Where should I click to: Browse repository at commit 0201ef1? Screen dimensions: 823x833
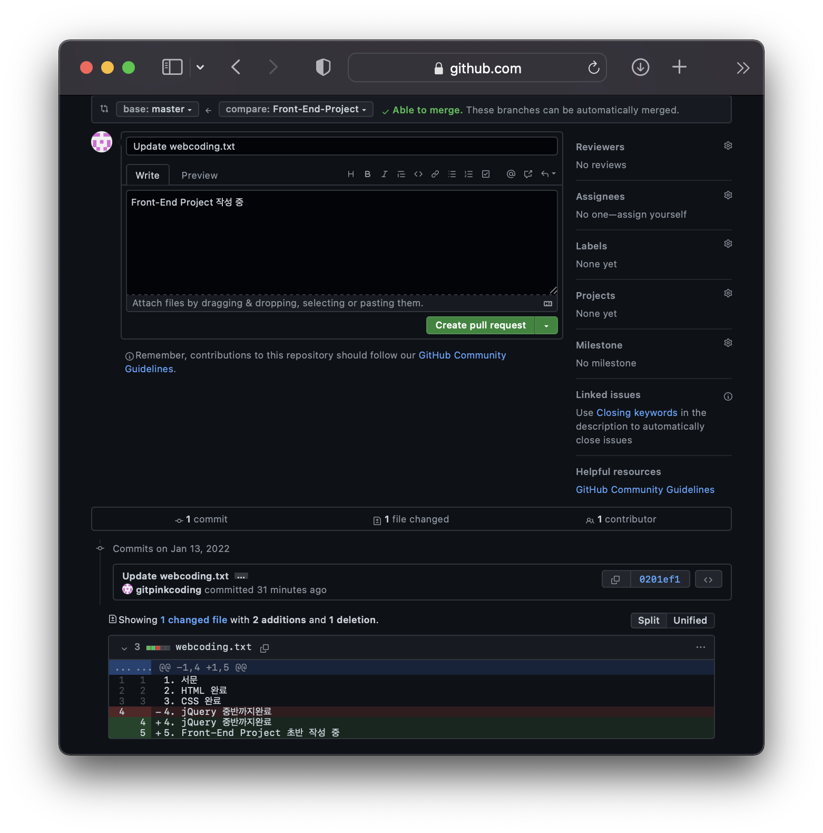[x=708, y=579]
